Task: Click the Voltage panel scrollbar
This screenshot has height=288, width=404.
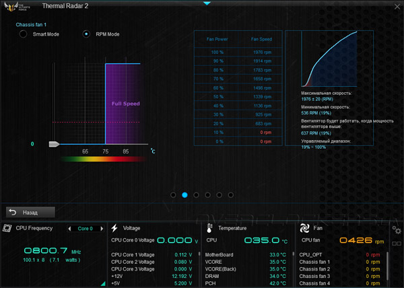Action: point(199,254)
